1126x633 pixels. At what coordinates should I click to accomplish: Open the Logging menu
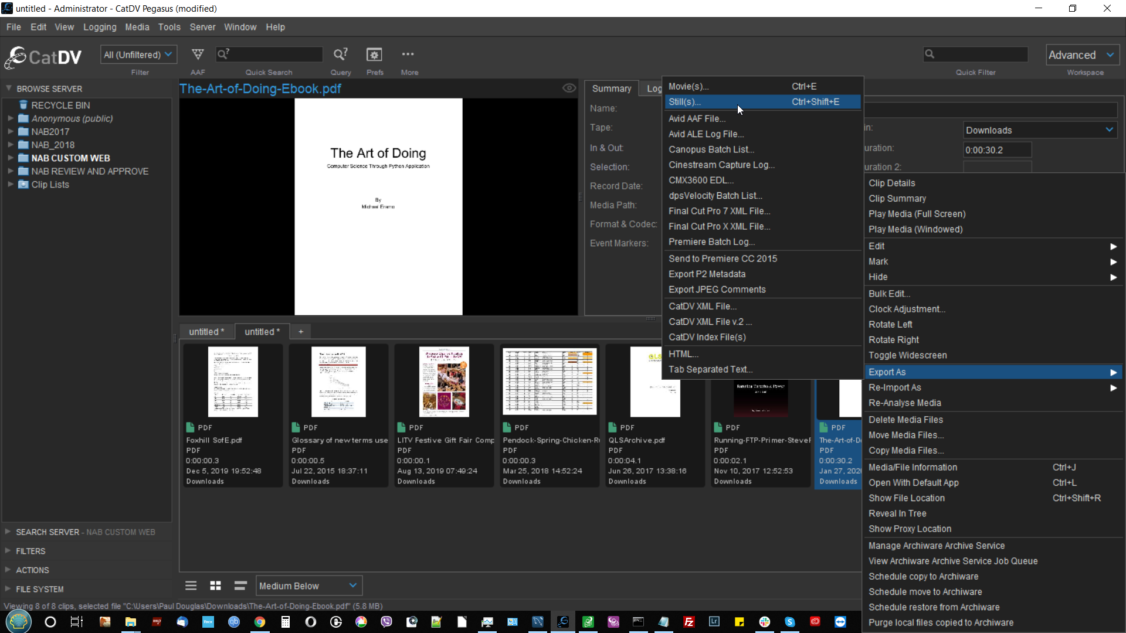point(100,27)
